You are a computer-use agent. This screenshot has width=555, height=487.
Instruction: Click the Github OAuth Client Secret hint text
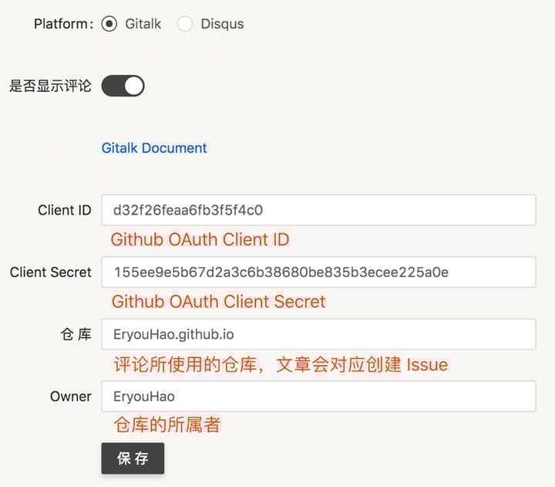(218, 302)
